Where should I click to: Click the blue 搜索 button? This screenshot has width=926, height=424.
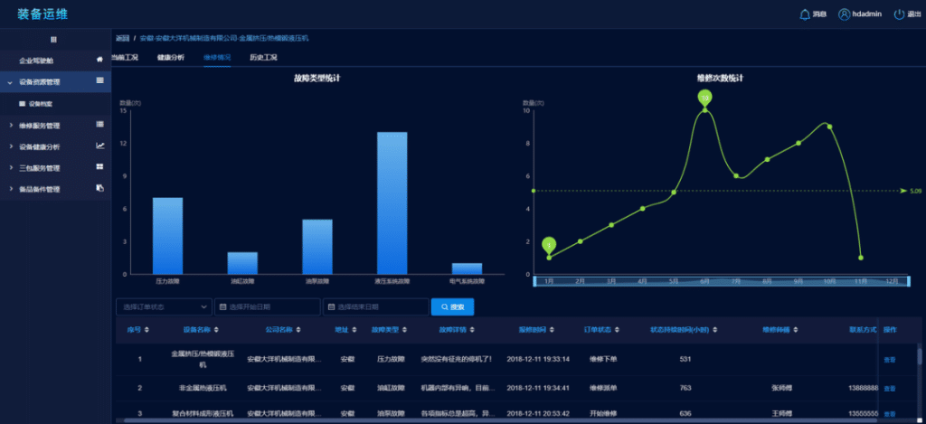pyautogui.click(x=452, y=307)
